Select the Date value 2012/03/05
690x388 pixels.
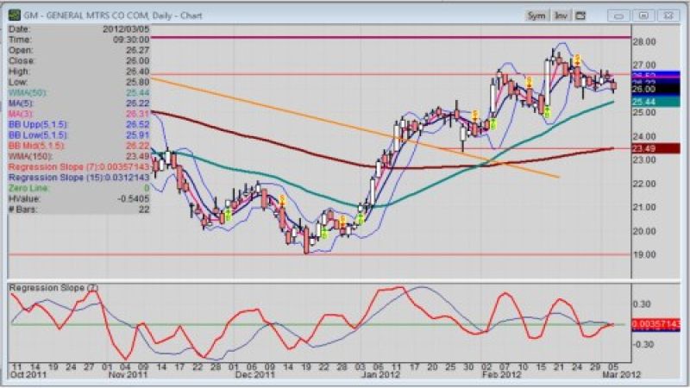(126, 29)
